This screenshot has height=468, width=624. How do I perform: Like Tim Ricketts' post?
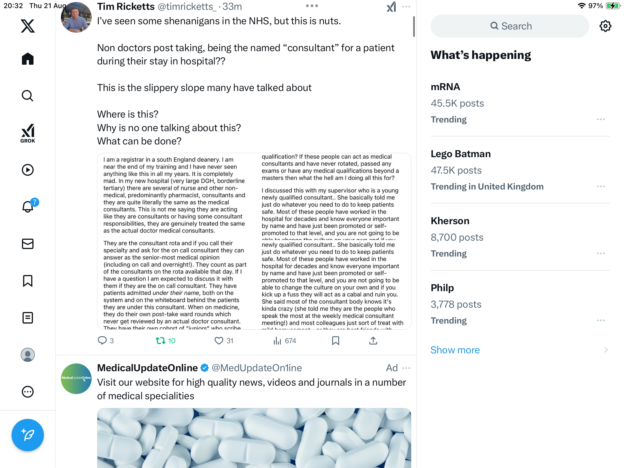[219, 341]
